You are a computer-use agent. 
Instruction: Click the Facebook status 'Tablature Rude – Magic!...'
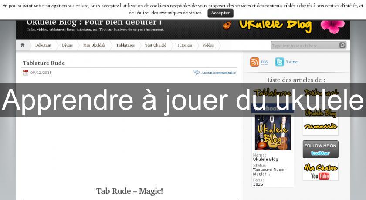(x=270, y=172)
